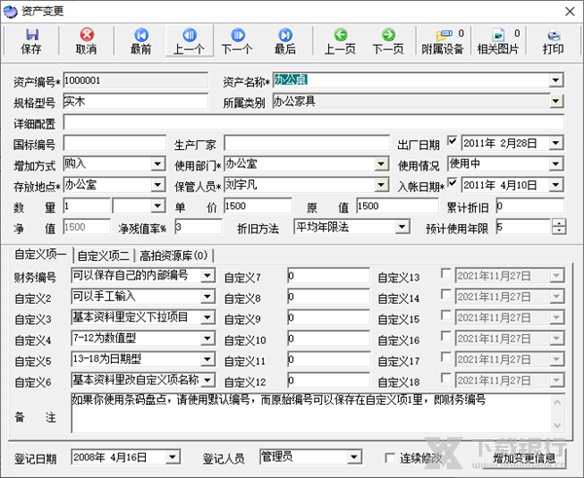This screenshot has height=478, width=584.
Task: Click the 备注 remarks text area
Action: click(x=311, y=413)
